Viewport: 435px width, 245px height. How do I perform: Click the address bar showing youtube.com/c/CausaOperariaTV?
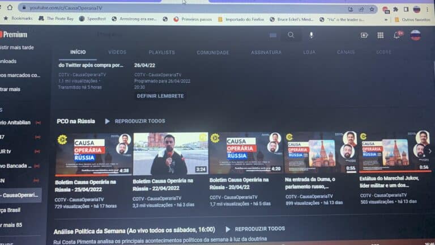[x=170, y=9]
